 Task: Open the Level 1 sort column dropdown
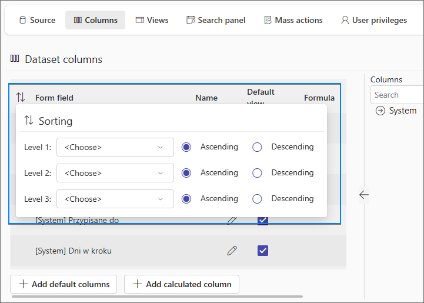click(115, 147)
